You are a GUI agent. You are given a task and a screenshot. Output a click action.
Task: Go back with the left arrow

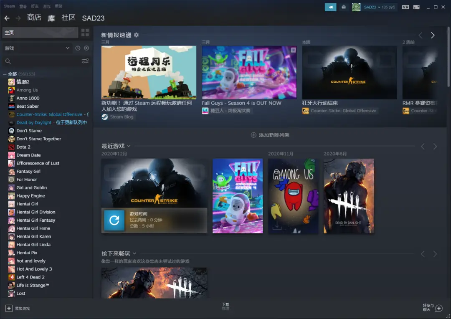point(7,18)
